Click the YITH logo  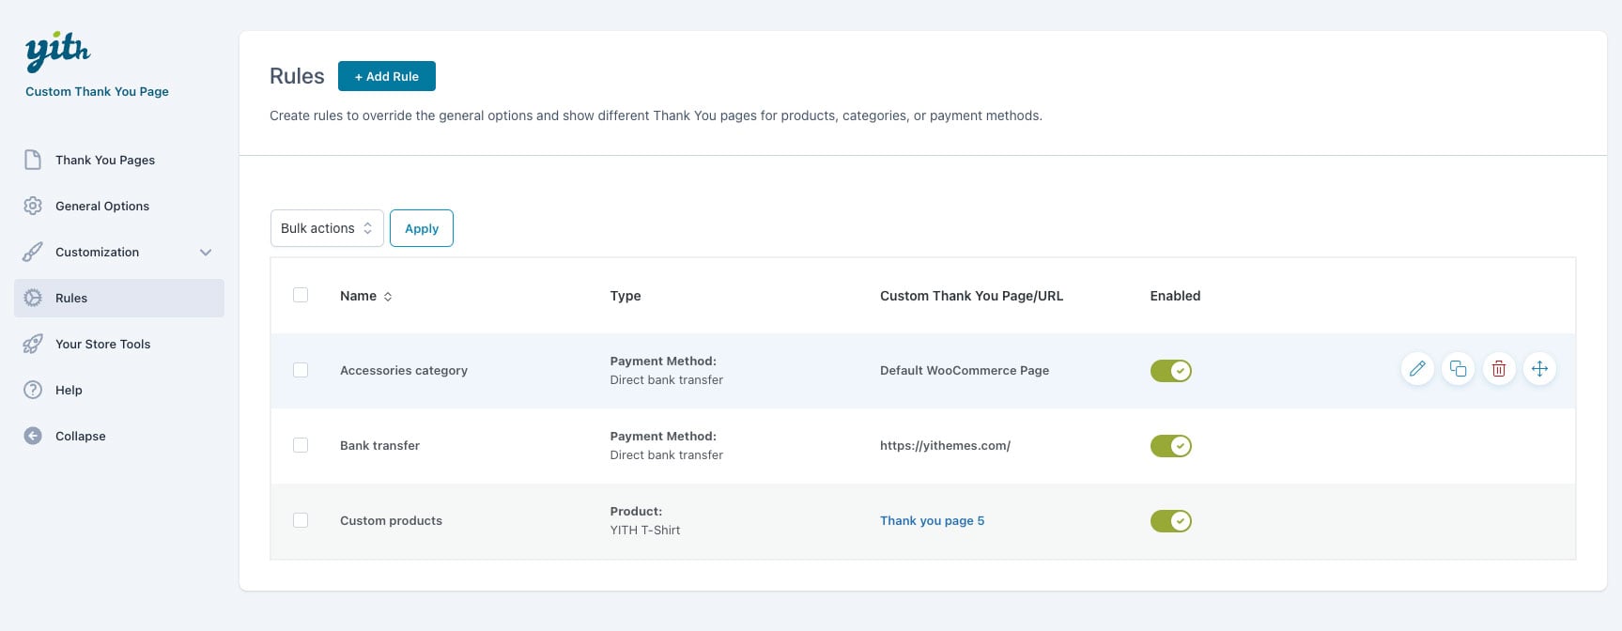click(x=57, y=52)
